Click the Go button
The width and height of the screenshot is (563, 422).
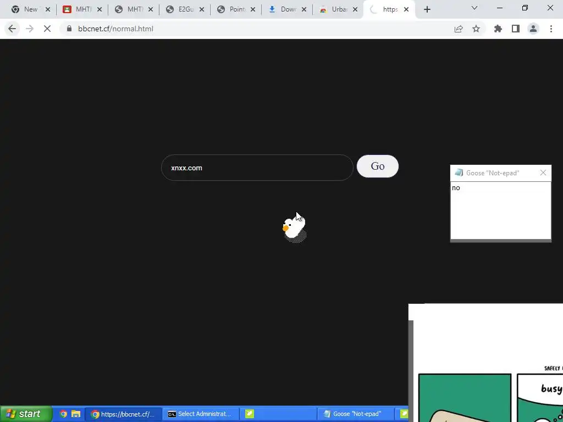tap(377, 166)
